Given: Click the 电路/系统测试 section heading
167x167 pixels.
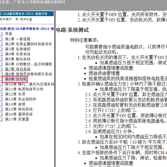Looking at the screenshot, I should point(72,30).
